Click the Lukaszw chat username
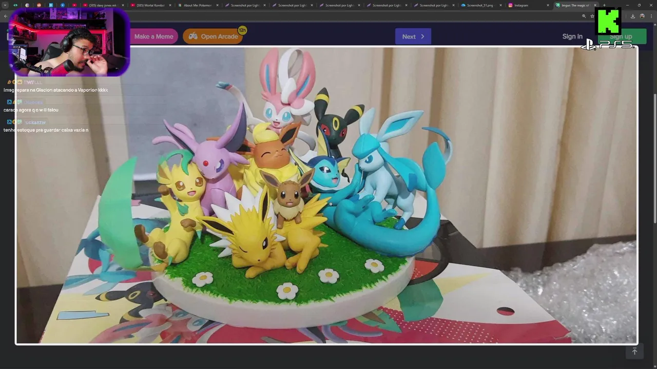 coord(35,122)
